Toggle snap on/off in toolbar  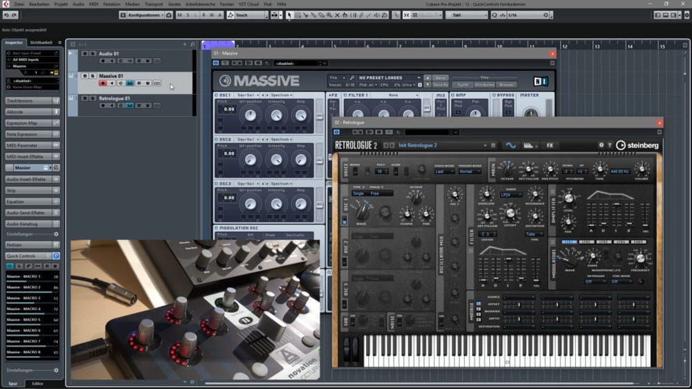pos(406,15)
